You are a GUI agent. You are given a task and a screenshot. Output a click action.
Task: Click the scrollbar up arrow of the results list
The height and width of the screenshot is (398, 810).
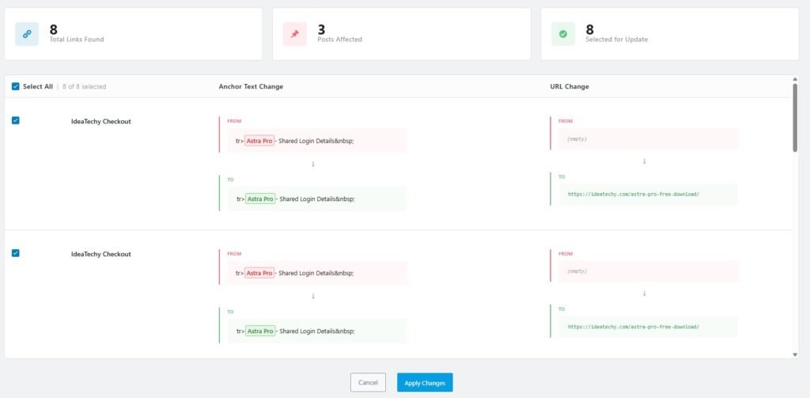tap(795, 79)
